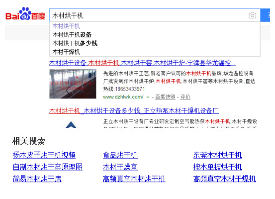This screenshot has width=275, height=199.
Task: Open related search 东莞木材烘干机
Action: 218,155
